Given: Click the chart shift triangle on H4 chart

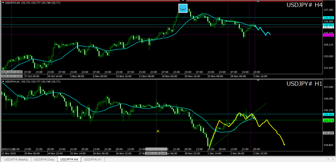Looking at the screenshot, I should tap(258, 2).
